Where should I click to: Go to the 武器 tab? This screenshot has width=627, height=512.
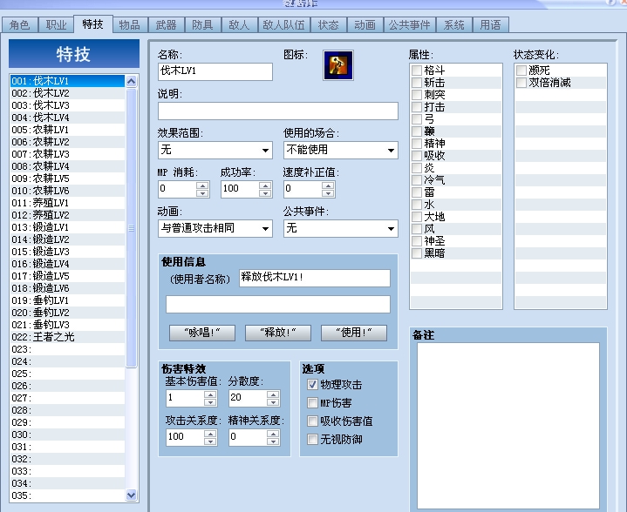(x=166, y=25)
